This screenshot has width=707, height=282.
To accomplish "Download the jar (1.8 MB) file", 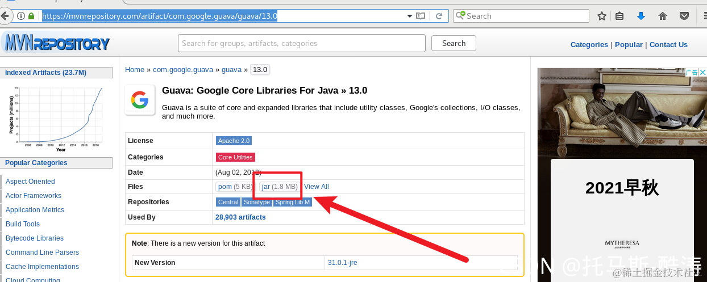I will [x=280, y=187].
